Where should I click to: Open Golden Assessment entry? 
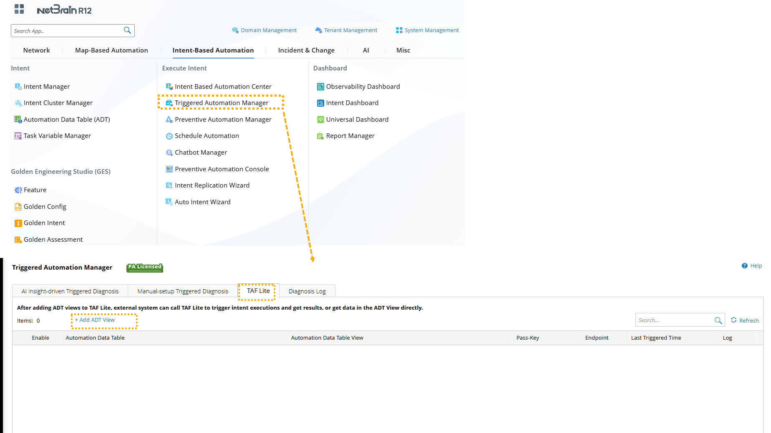tap(53, 240)
